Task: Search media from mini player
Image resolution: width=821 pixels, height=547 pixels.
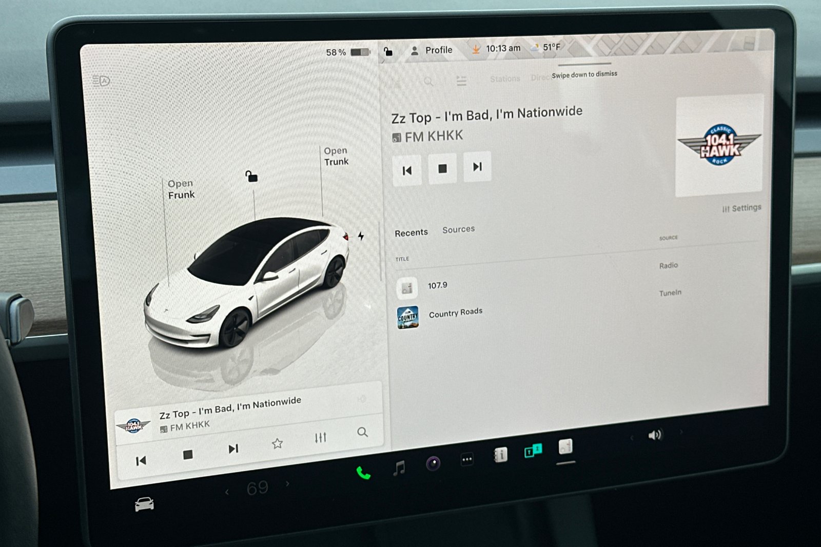Action: [362, 432]
